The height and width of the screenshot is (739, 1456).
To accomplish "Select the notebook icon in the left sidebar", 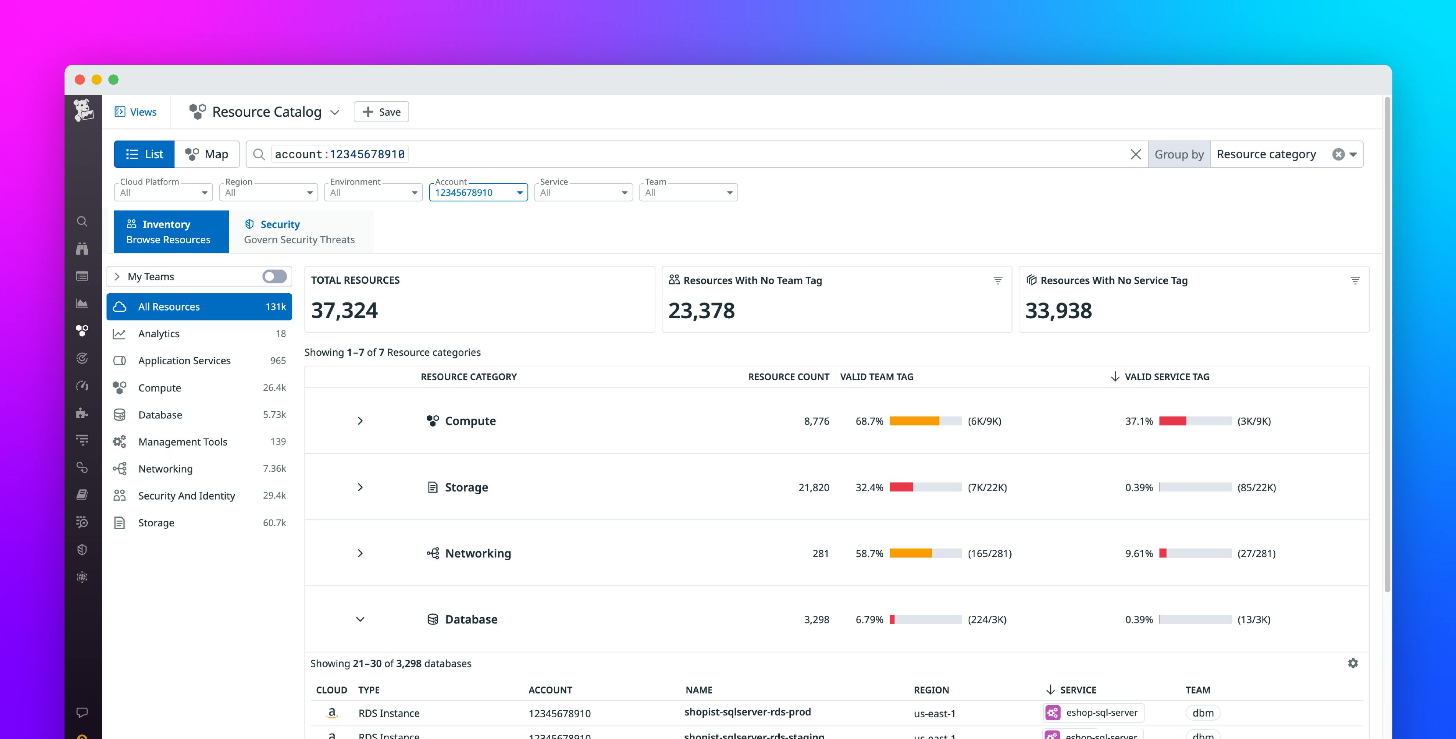I will pos(82,494).
